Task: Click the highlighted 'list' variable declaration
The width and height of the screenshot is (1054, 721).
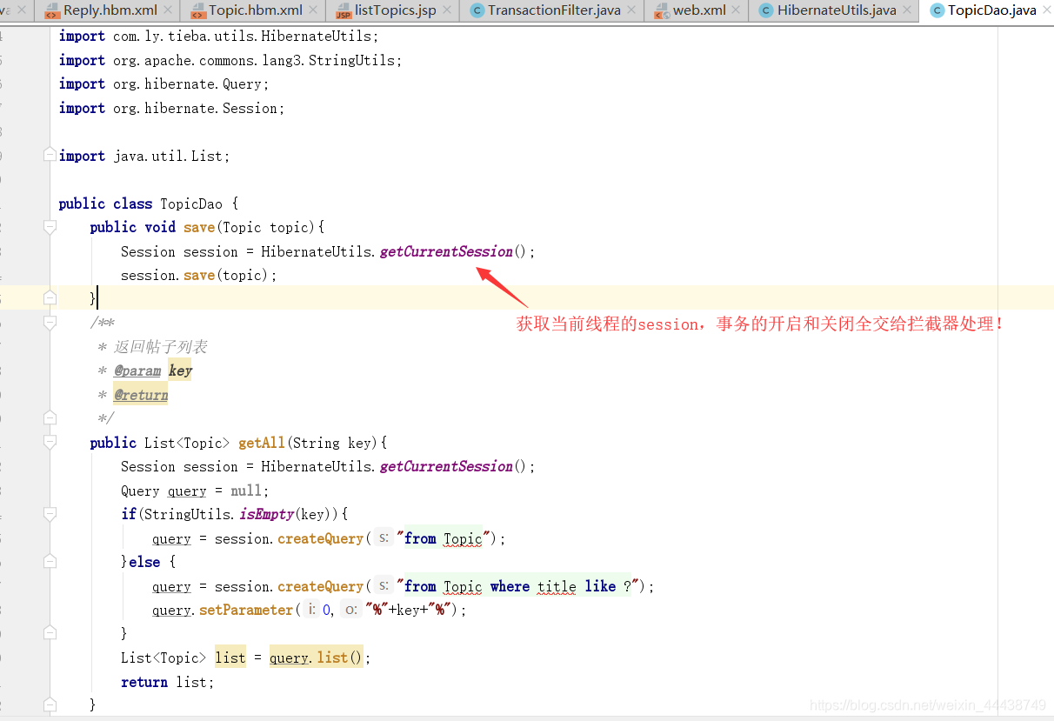Action: point(230,658)
